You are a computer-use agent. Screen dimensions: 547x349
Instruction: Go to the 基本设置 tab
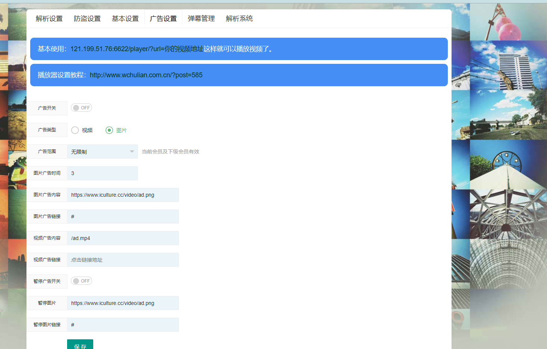tap(125, 19)
